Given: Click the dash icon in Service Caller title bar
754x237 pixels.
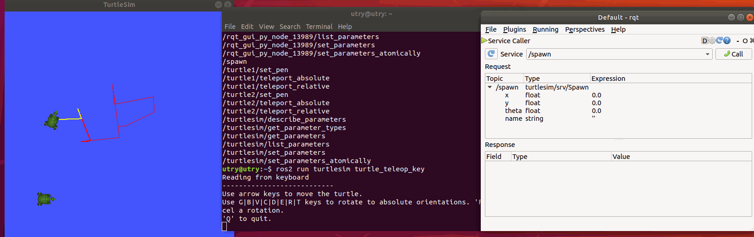Looking at the screenshot, I should (738, 41).
